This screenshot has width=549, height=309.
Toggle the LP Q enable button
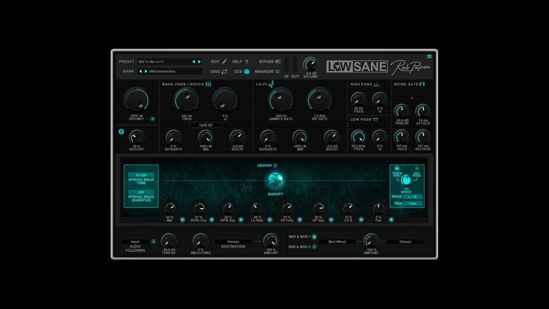pos(361,219)
